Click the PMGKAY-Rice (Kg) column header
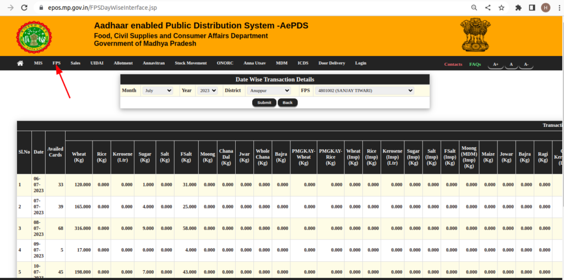The image size is (564, 280). pyautogui.click(x=330, y=157)
